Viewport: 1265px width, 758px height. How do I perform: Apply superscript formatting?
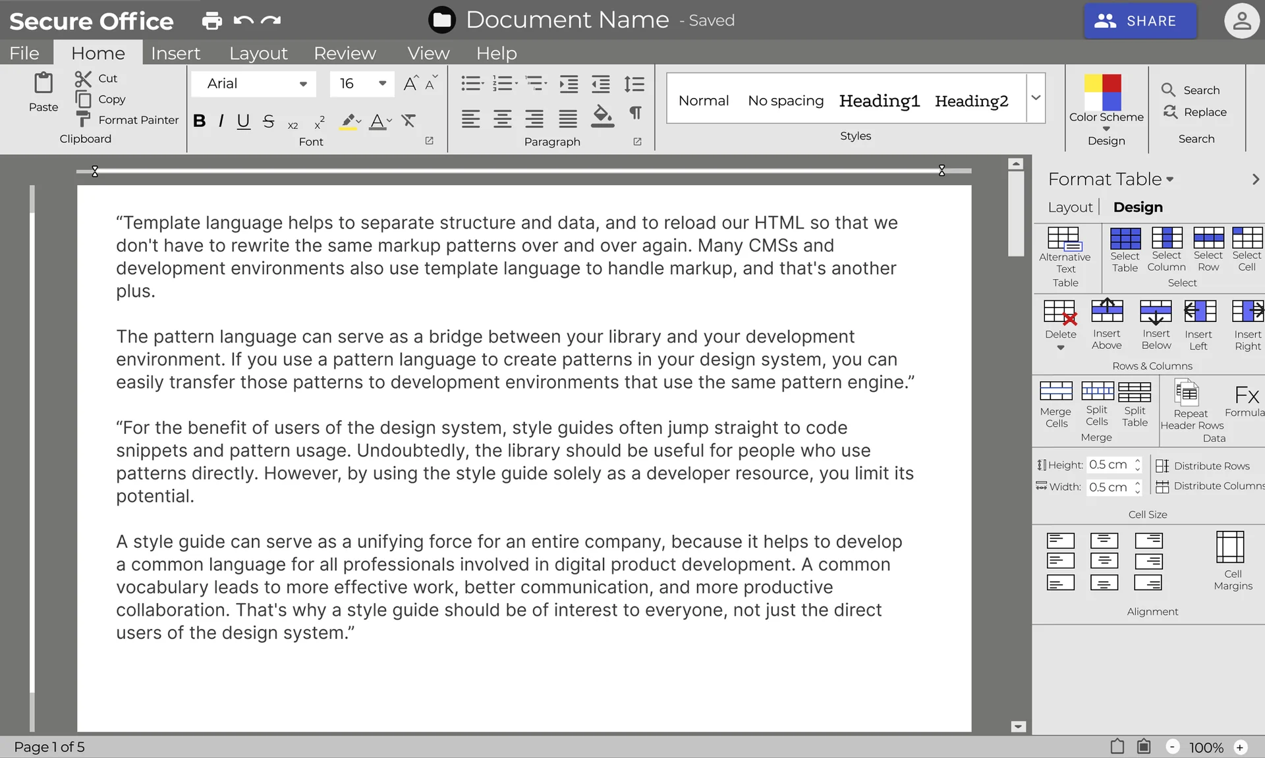[320, 122]
